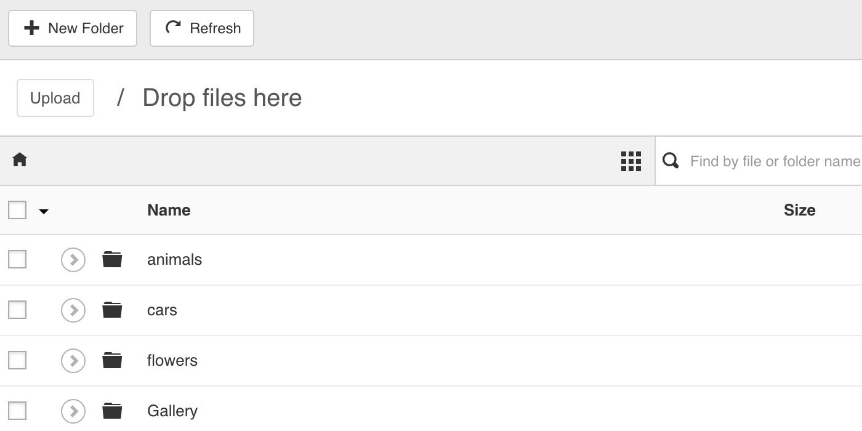Viewport: 862px width, 431px height.
Task: Sort by the Size column header
Action: click(x=800, y=210)
